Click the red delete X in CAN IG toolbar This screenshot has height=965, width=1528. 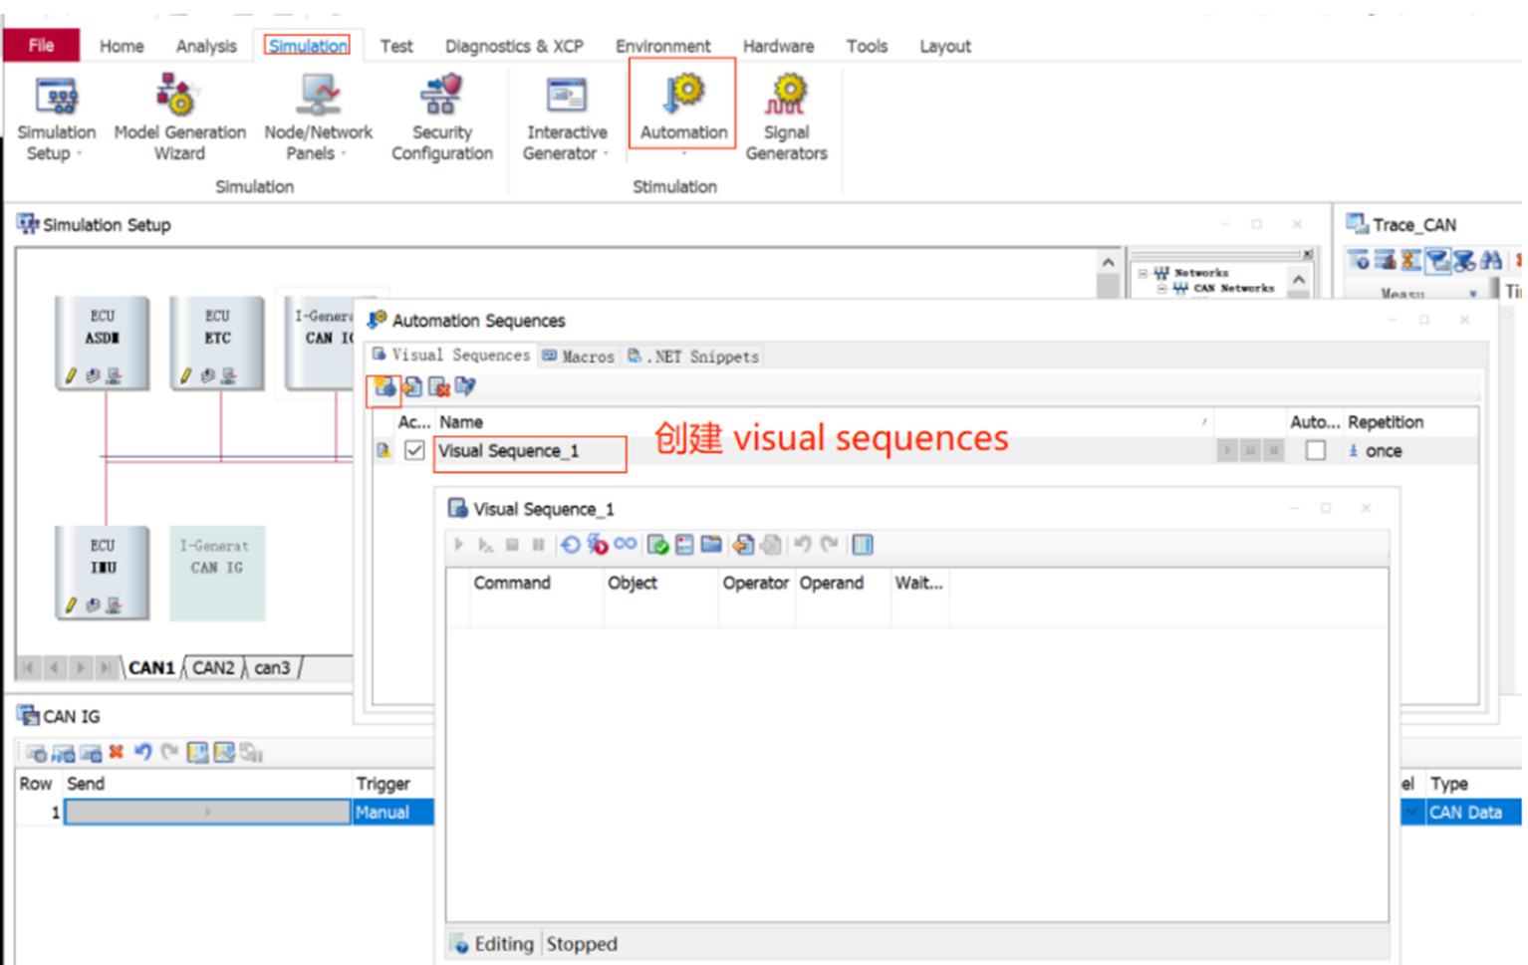[117, 752]
